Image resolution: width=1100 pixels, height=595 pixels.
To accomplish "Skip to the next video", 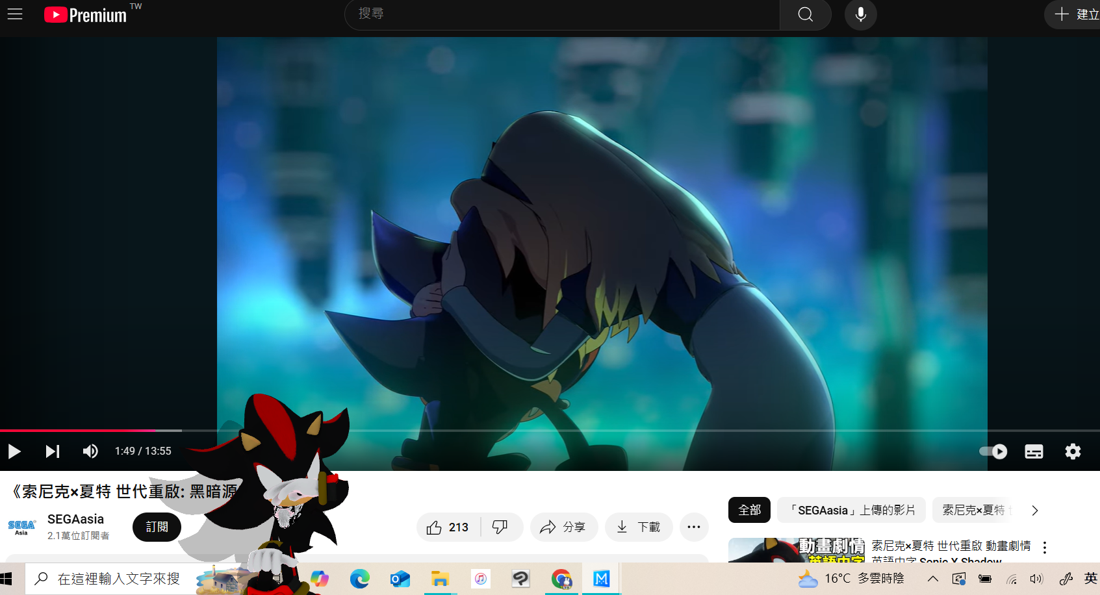I will (x=53, y=451).
